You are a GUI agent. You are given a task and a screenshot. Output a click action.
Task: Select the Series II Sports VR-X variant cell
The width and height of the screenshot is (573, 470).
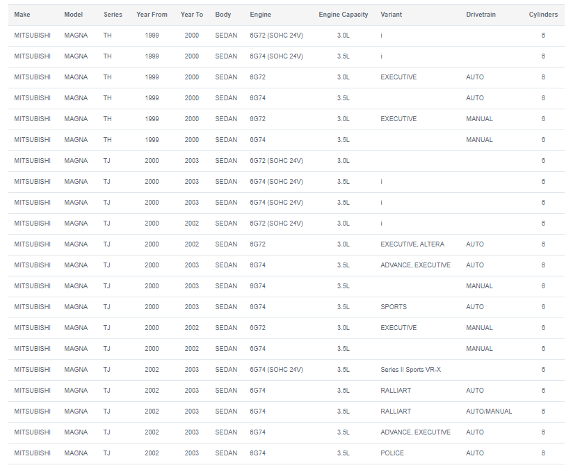point(410,370)
